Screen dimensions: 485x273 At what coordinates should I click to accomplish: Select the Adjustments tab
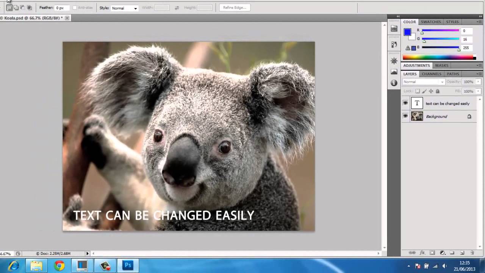(x=416, y=66)
